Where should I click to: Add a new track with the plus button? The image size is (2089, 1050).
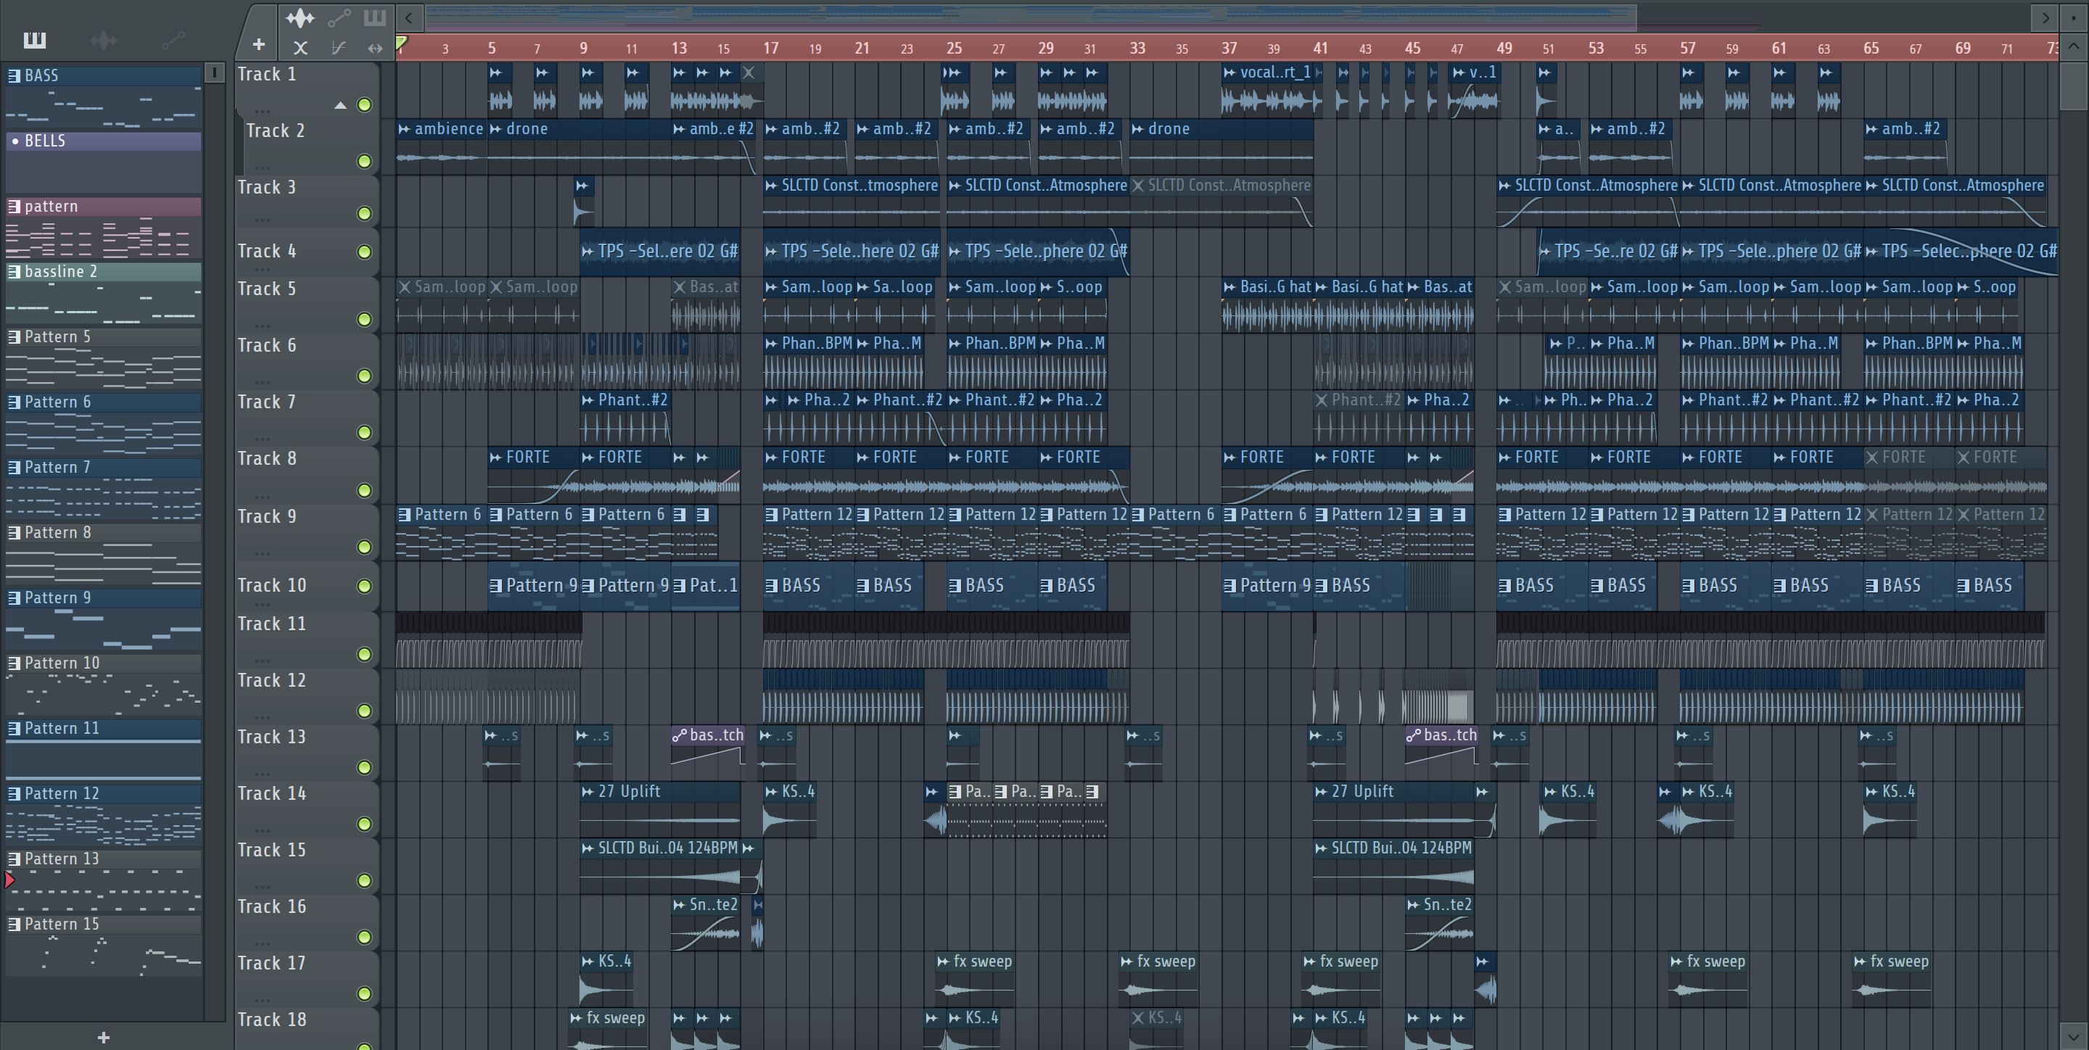click(259, 44)
